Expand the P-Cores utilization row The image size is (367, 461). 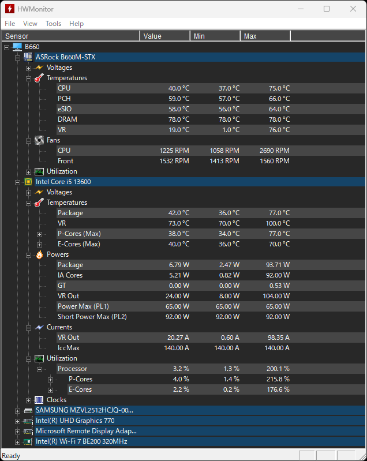[x=51, y=380]
